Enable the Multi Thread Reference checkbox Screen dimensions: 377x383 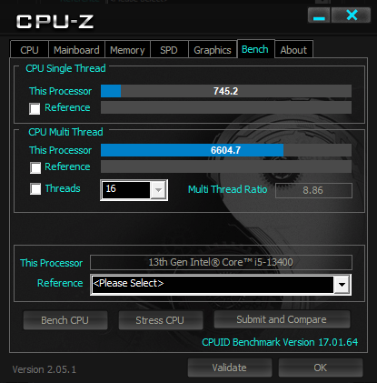tap(35, 167)
